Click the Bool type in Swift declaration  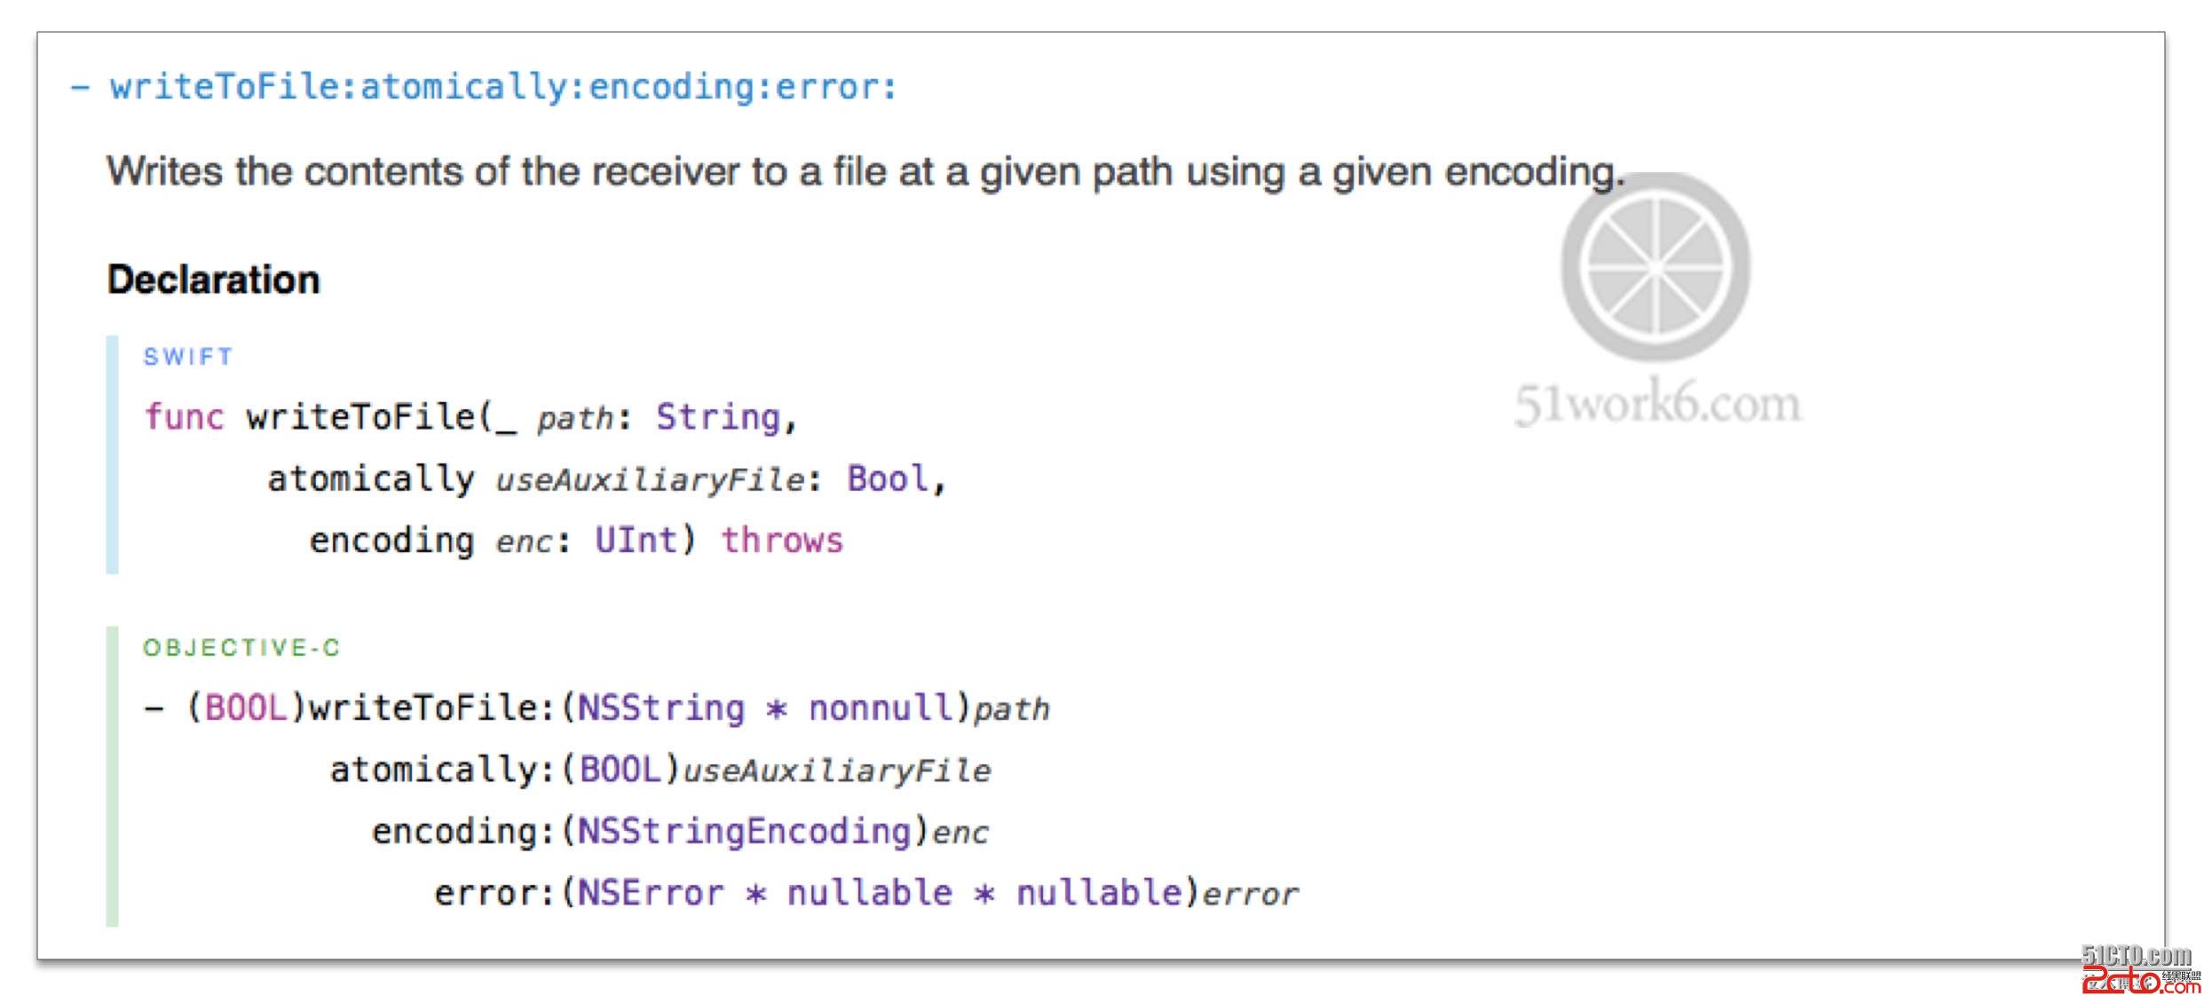tap(887, 478)
